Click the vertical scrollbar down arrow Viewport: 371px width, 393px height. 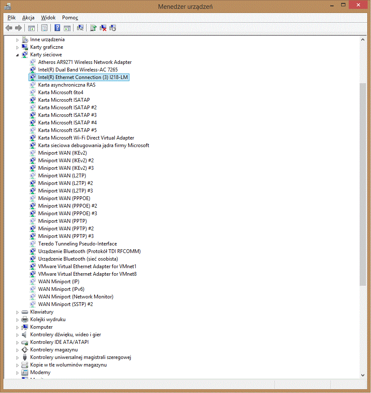coord(363,375)
